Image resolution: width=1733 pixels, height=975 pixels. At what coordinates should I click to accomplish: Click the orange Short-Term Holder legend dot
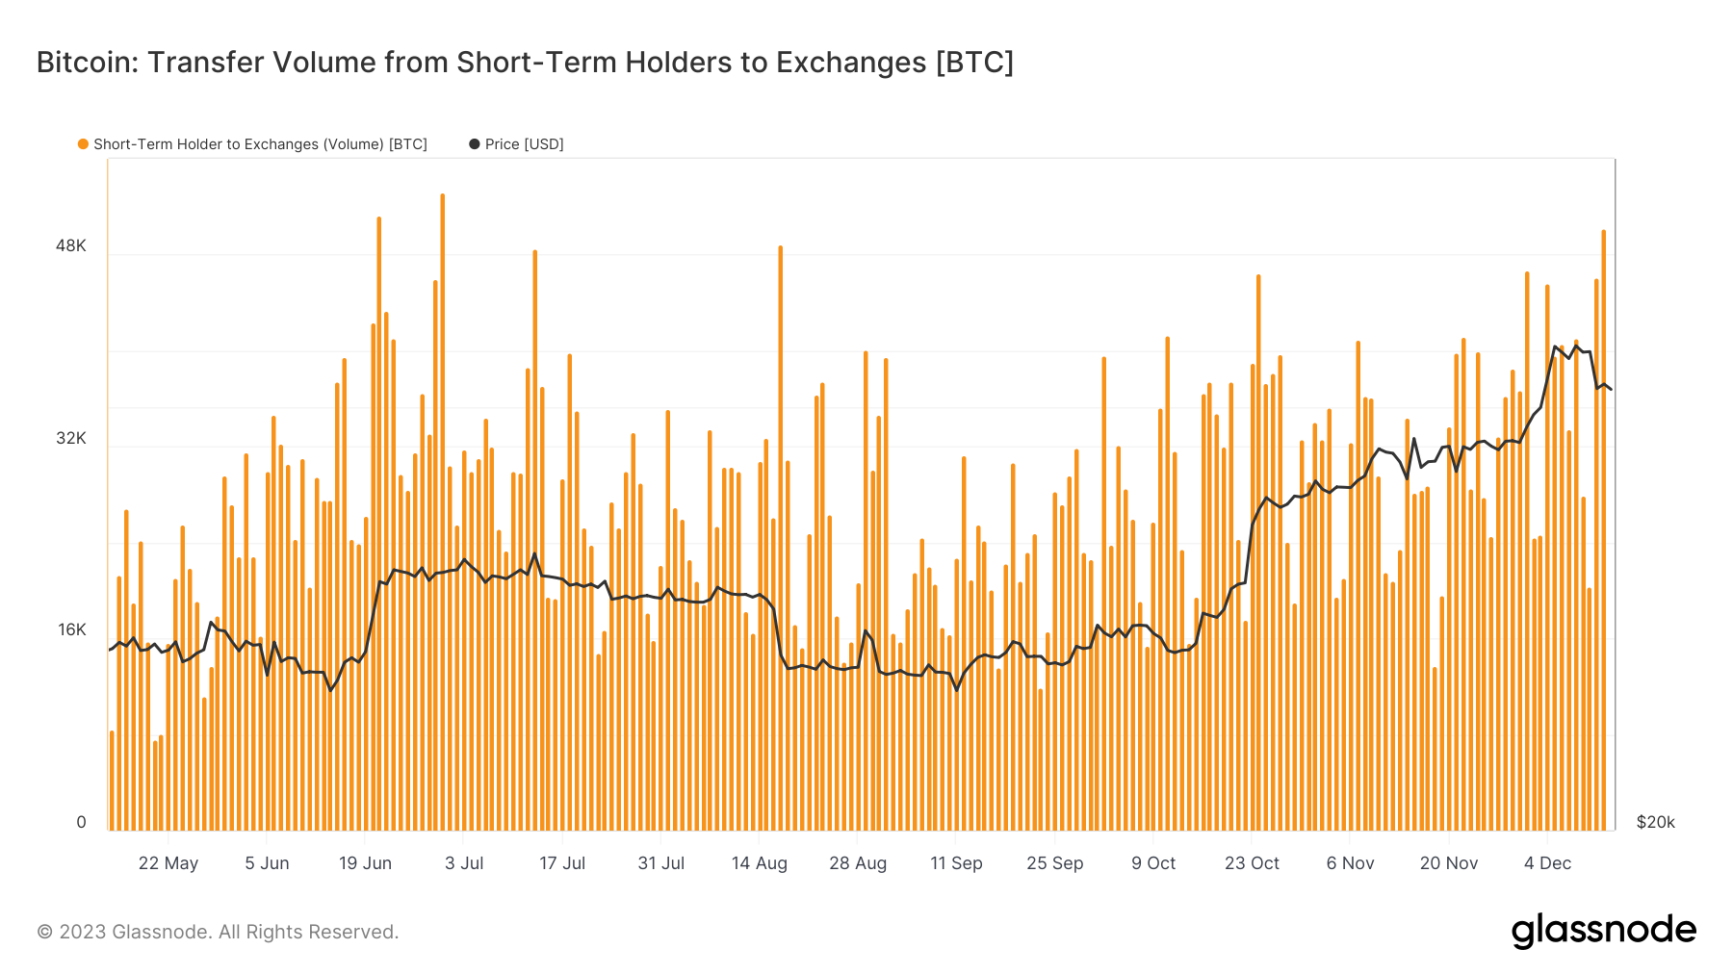click(84, 144)
